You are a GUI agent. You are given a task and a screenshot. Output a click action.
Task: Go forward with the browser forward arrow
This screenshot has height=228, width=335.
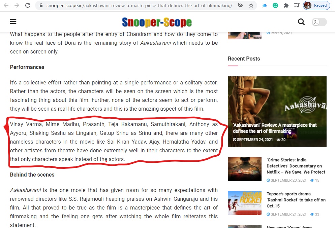17,5
